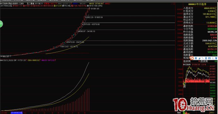Click the 61981.65 high price label
This screenshot has height=114, width=218.
[x=95, y=8]
